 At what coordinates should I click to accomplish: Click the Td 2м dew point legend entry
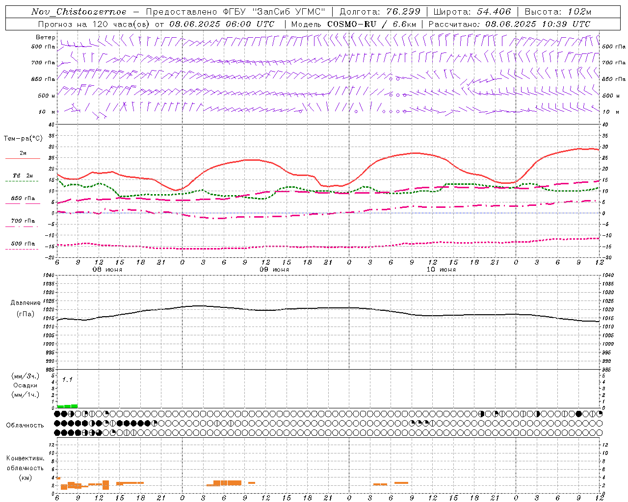click(x=23, y=176)
